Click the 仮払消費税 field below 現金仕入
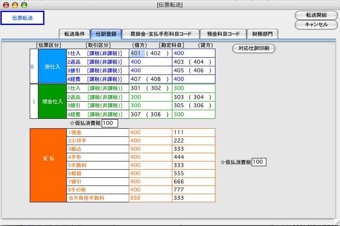 click(x=109, y=124)
